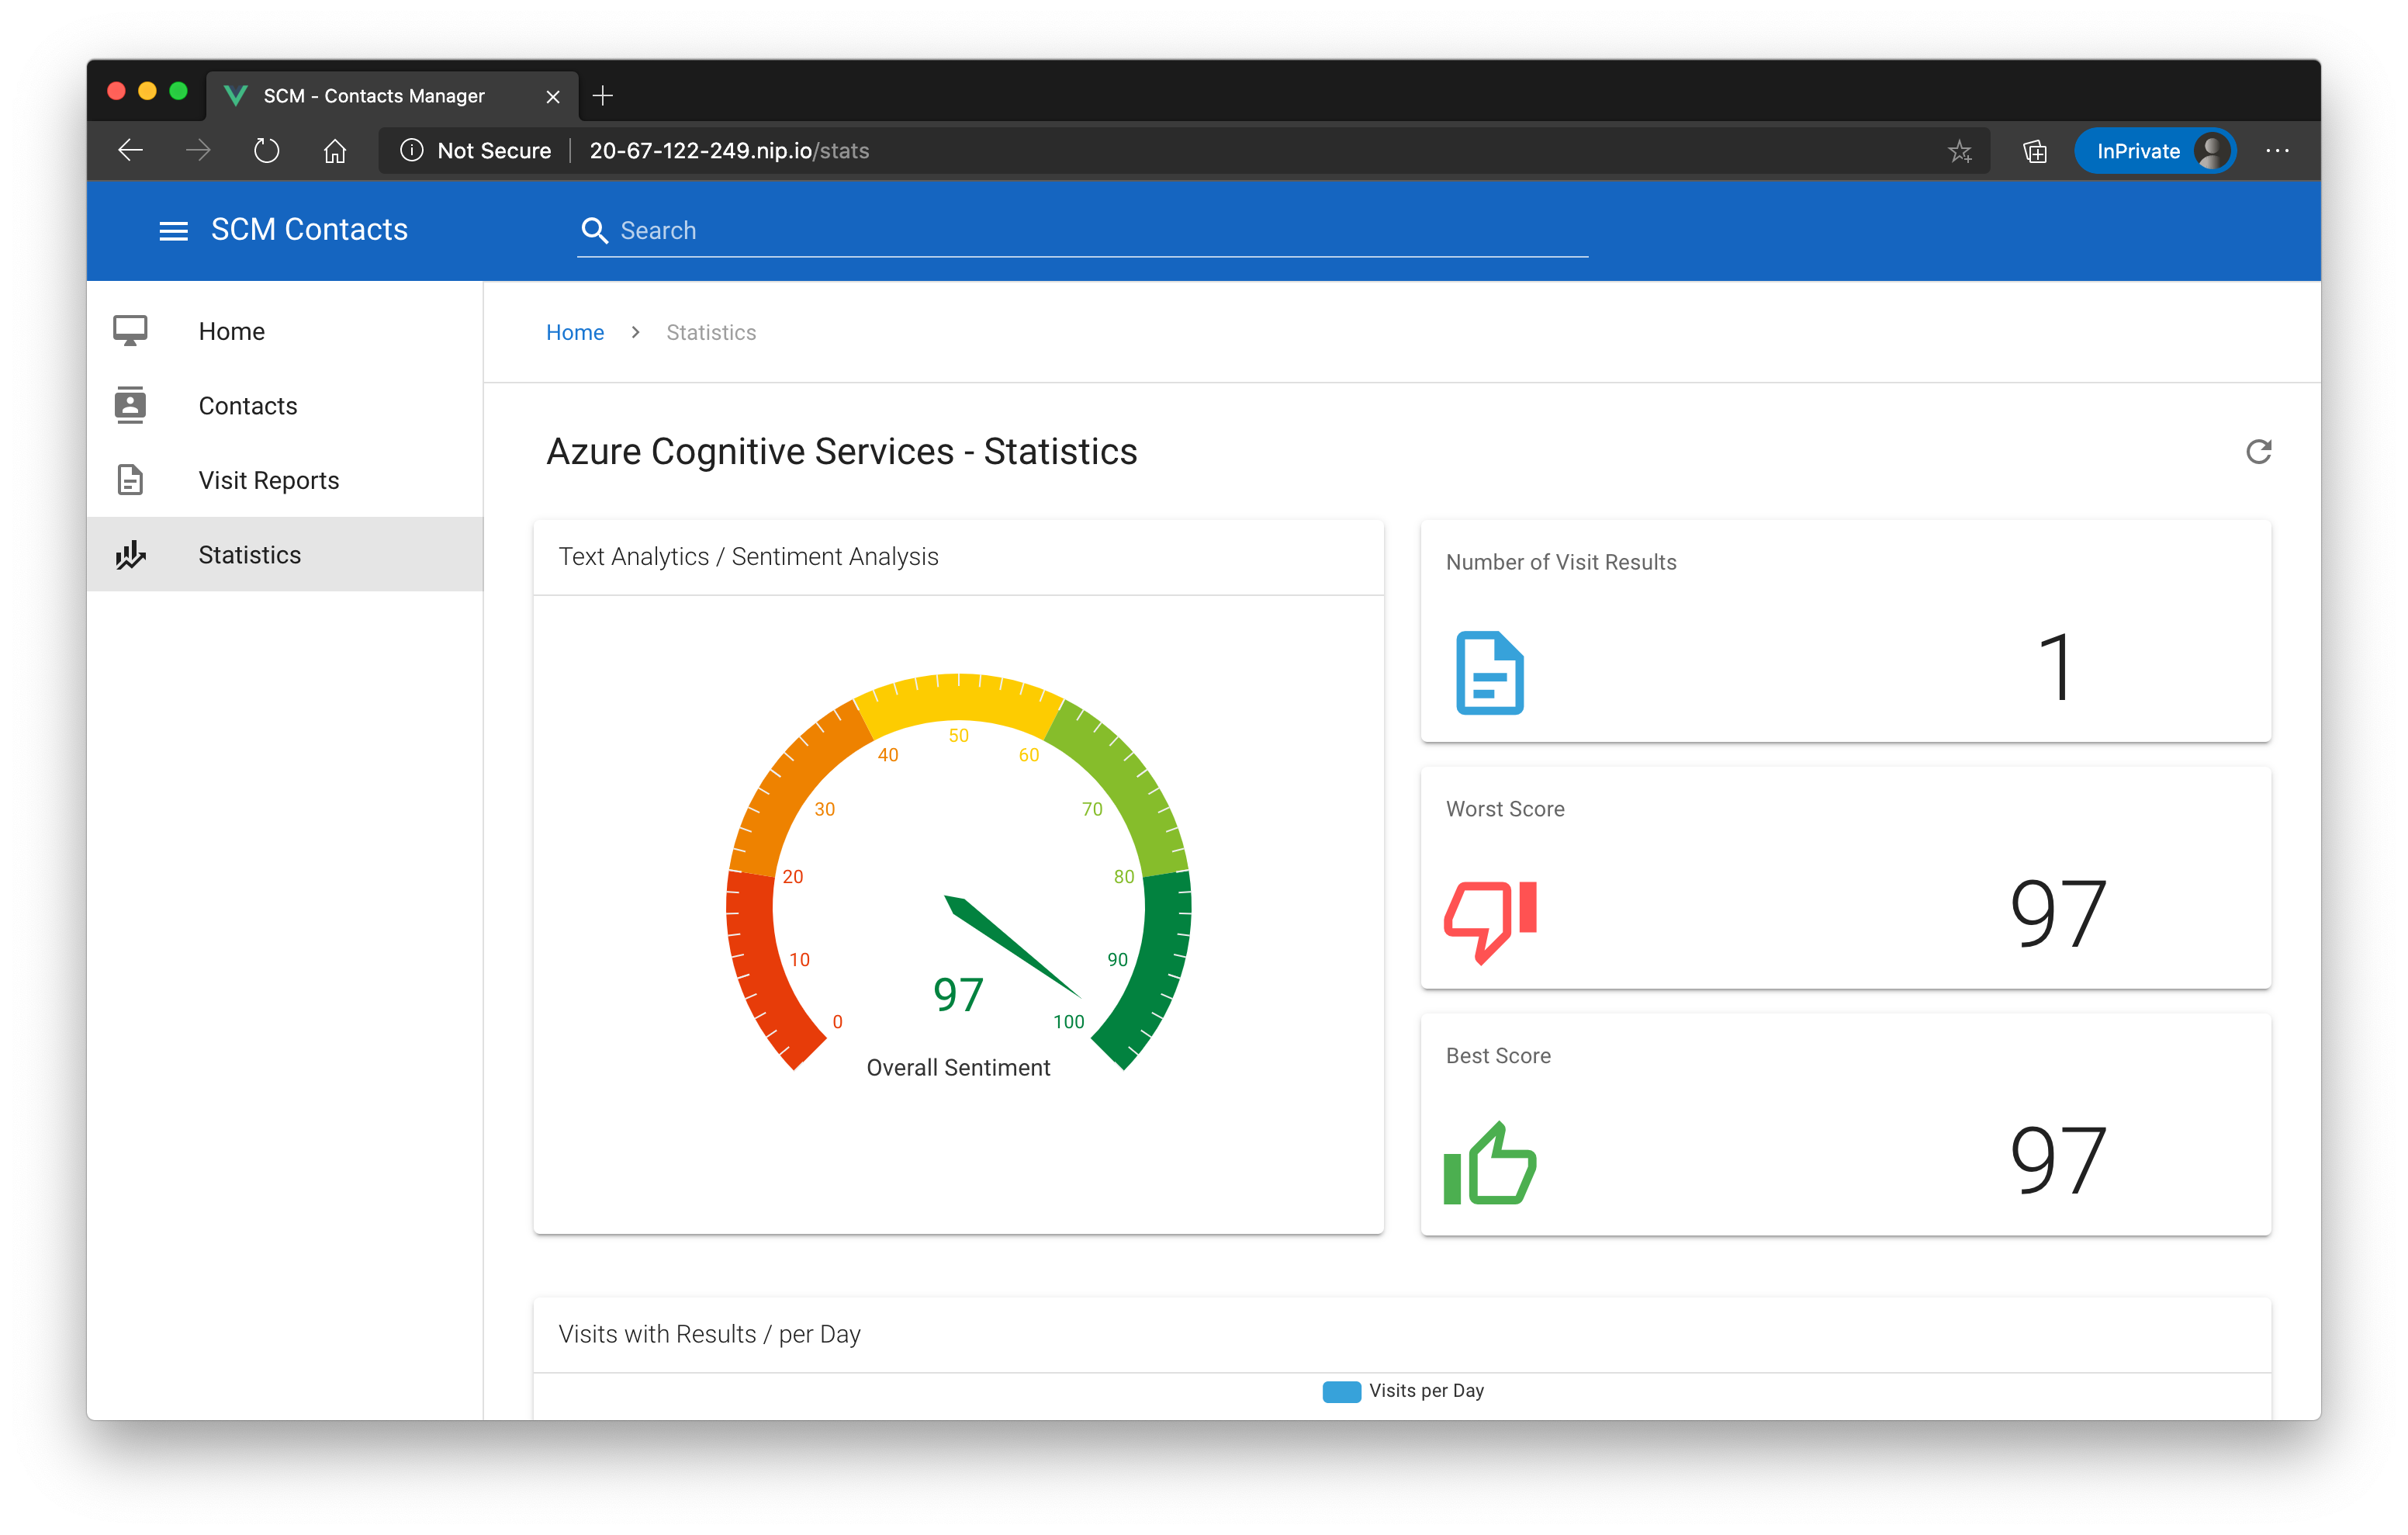Select the Home breadcrumb link
The height and width of the screenshot is (1535, 2408).
pos(574,332)
